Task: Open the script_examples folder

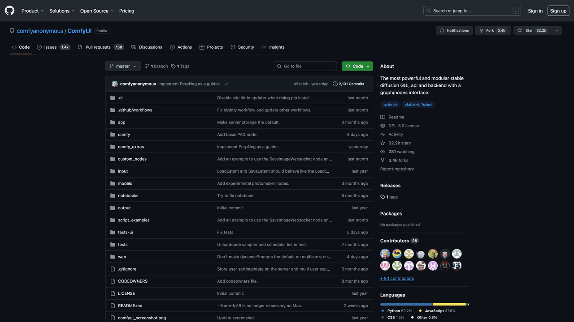Action: 134,220
